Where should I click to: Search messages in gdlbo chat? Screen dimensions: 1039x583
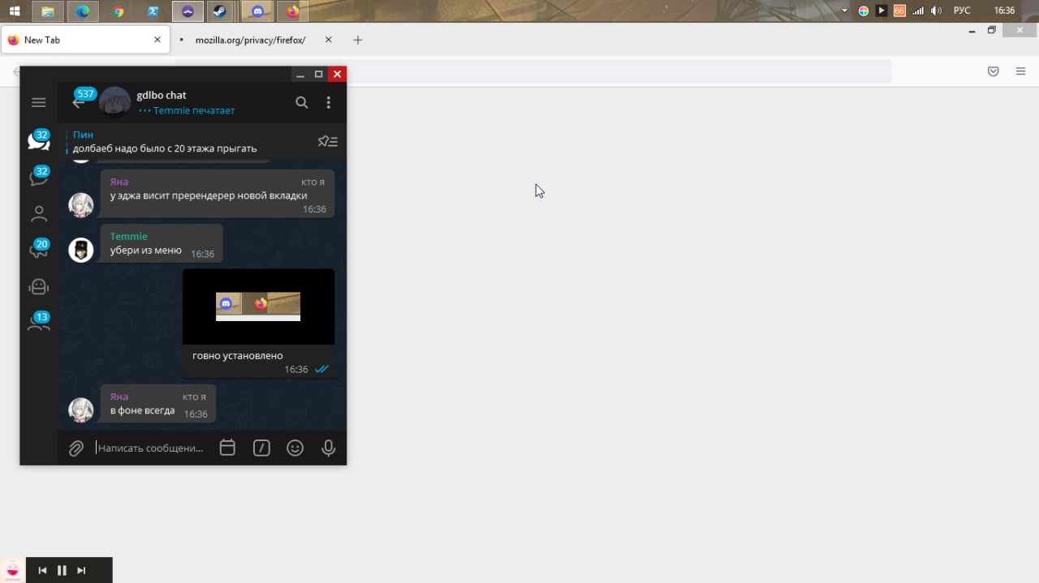(x=302, y=102)
